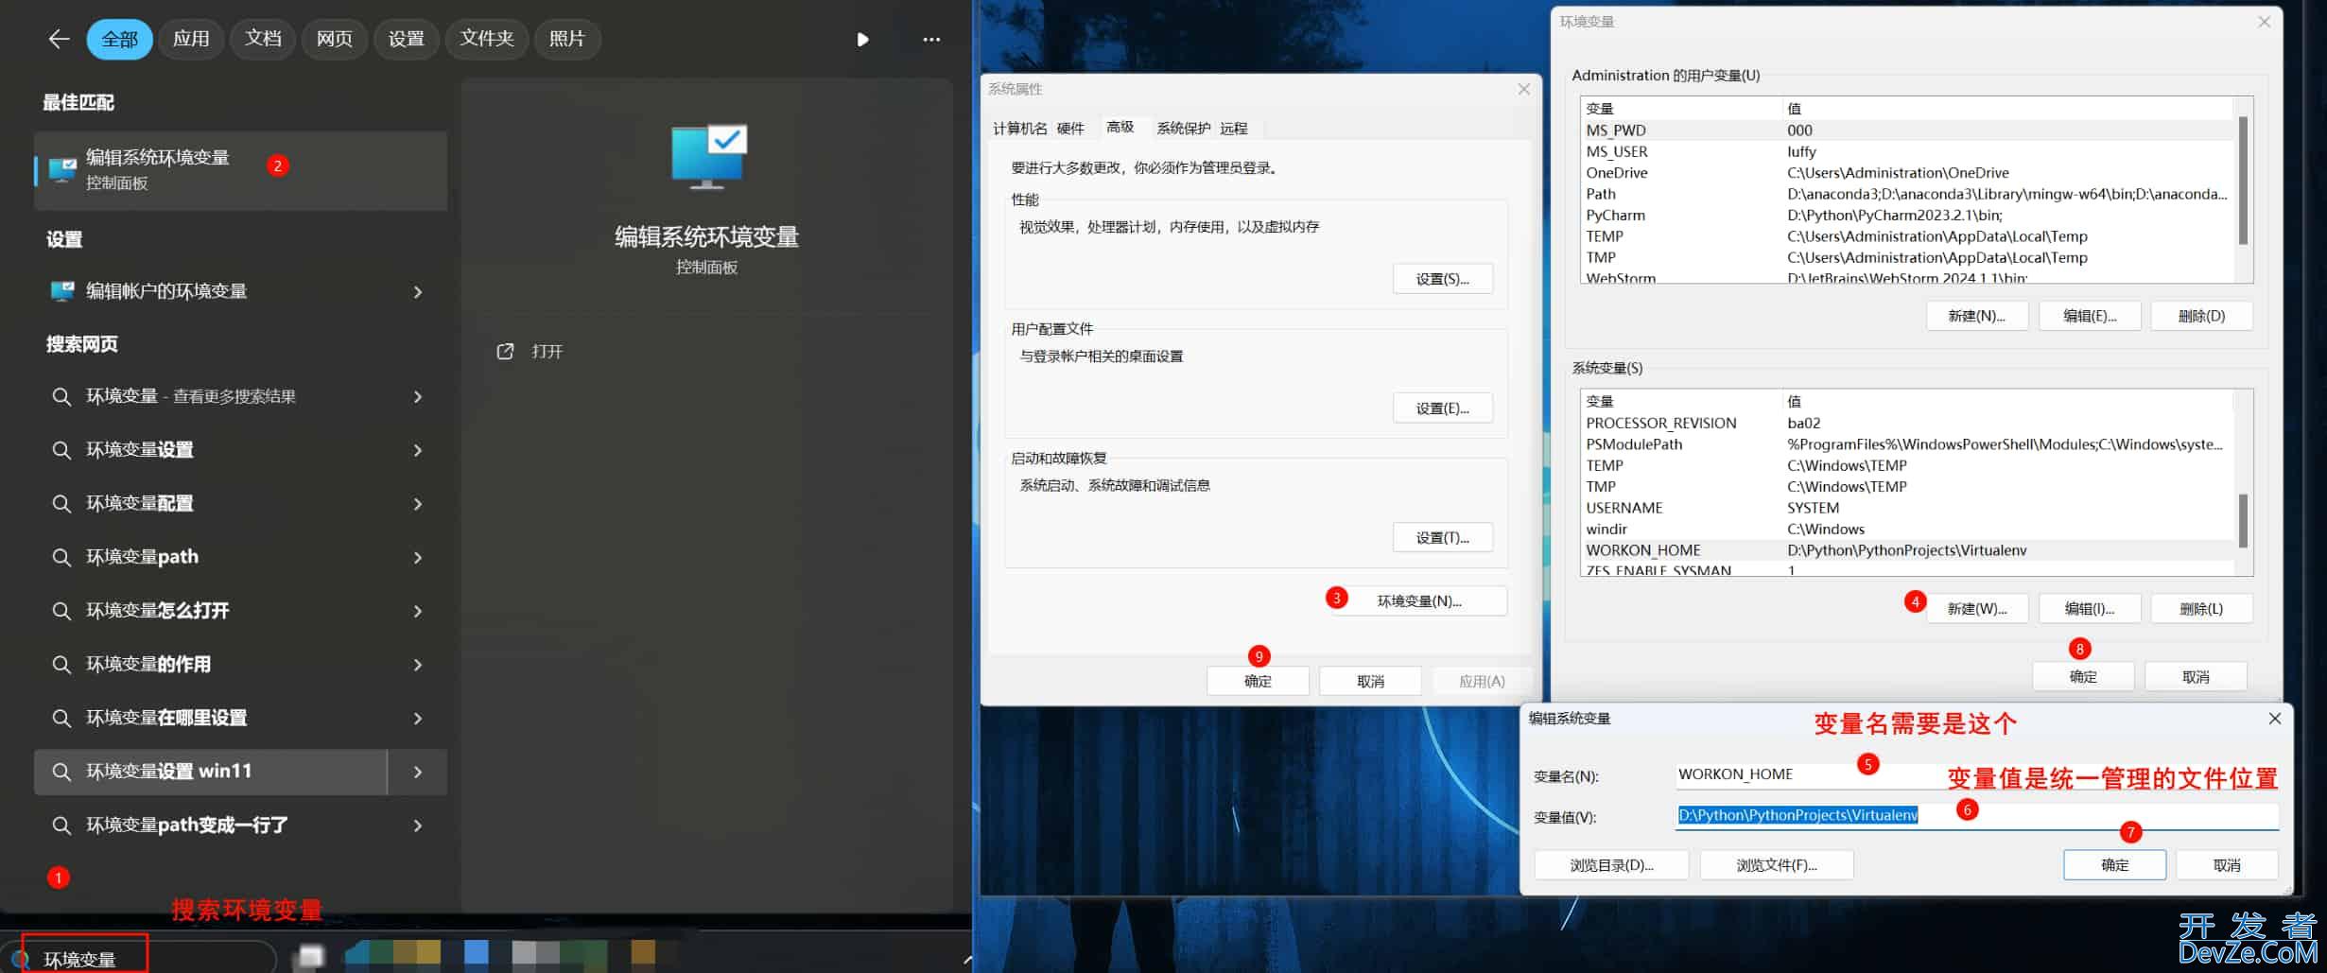The image size is (2327, 973).
Task: Click the monitor icon of 编辑系统环境变量 best match
Action: point(63,170)
